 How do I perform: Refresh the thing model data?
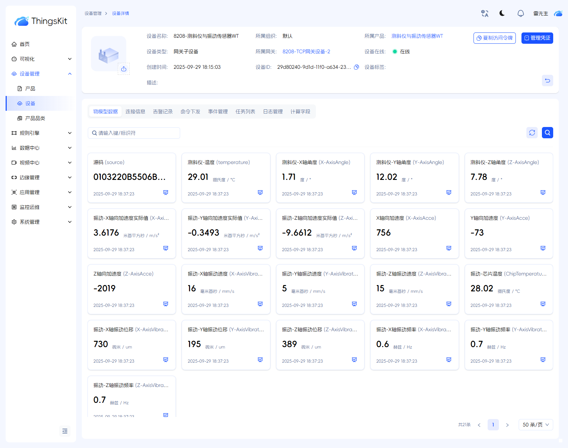point(532,133)
